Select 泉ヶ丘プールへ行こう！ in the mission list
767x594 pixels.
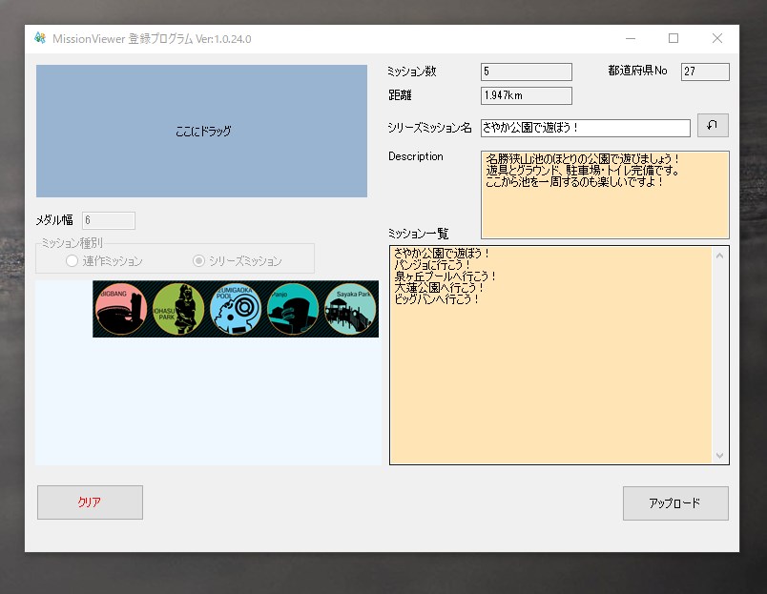click(446, 277)
